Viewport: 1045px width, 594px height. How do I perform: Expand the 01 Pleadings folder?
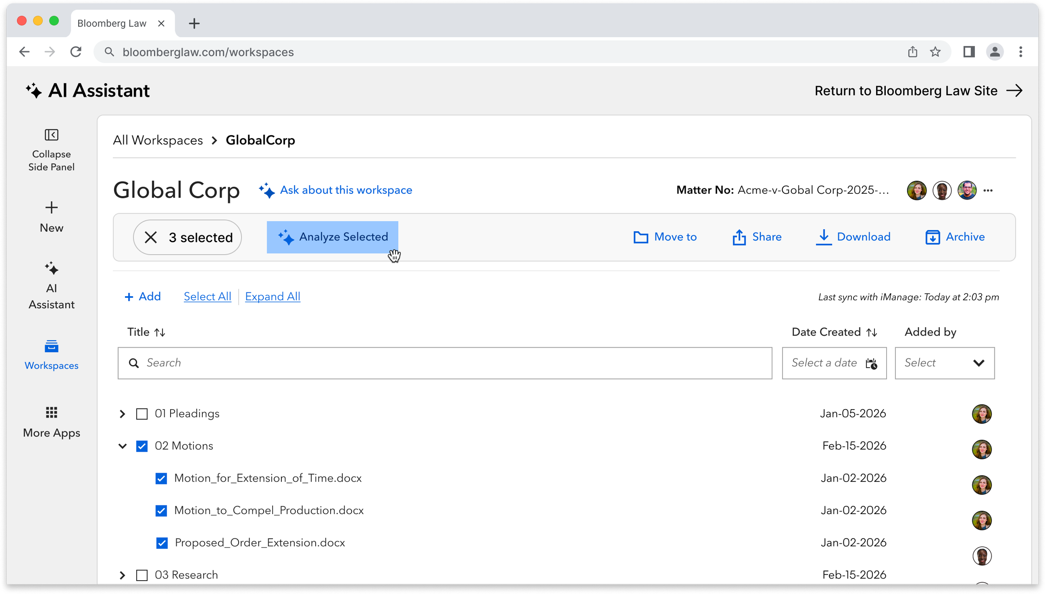[x=122, y=414]
